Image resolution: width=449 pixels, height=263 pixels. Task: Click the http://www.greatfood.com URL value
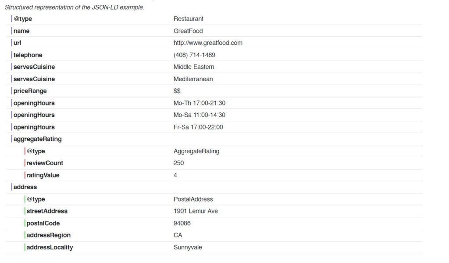(x=208, y=43)
